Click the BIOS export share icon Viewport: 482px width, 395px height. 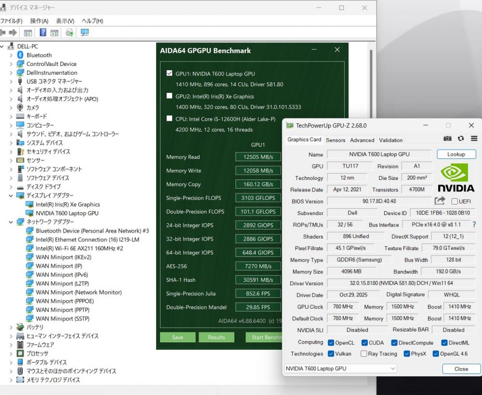[440, 201]
